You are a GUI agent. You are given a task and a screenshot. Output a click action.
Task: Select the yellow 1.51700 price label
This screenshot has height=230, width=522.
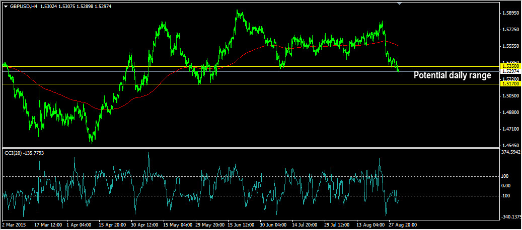pos(510,84)
